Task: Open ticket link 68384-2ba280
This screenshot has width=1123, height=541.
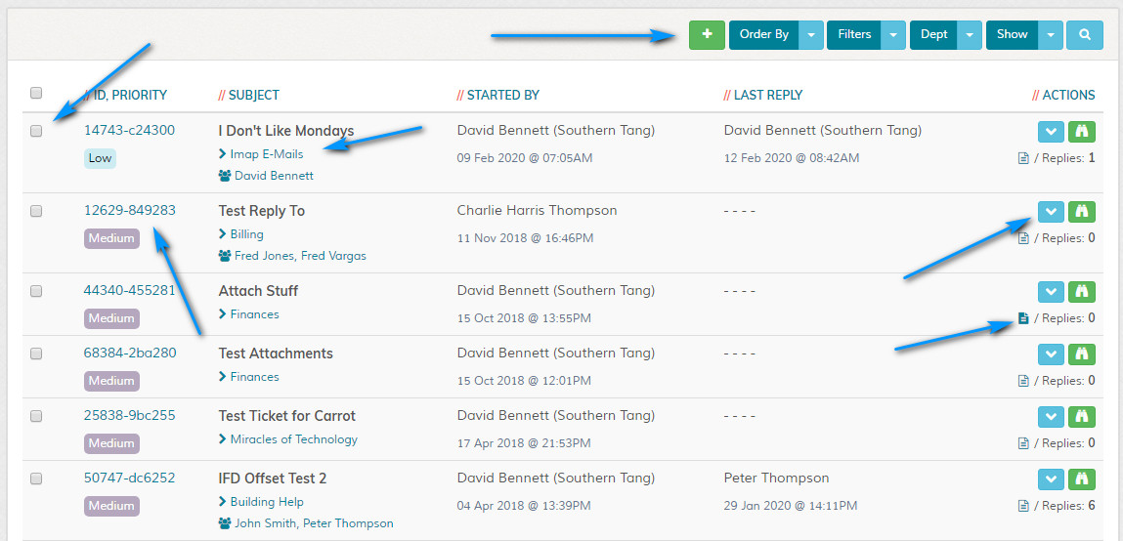Action: pos(130,353)
